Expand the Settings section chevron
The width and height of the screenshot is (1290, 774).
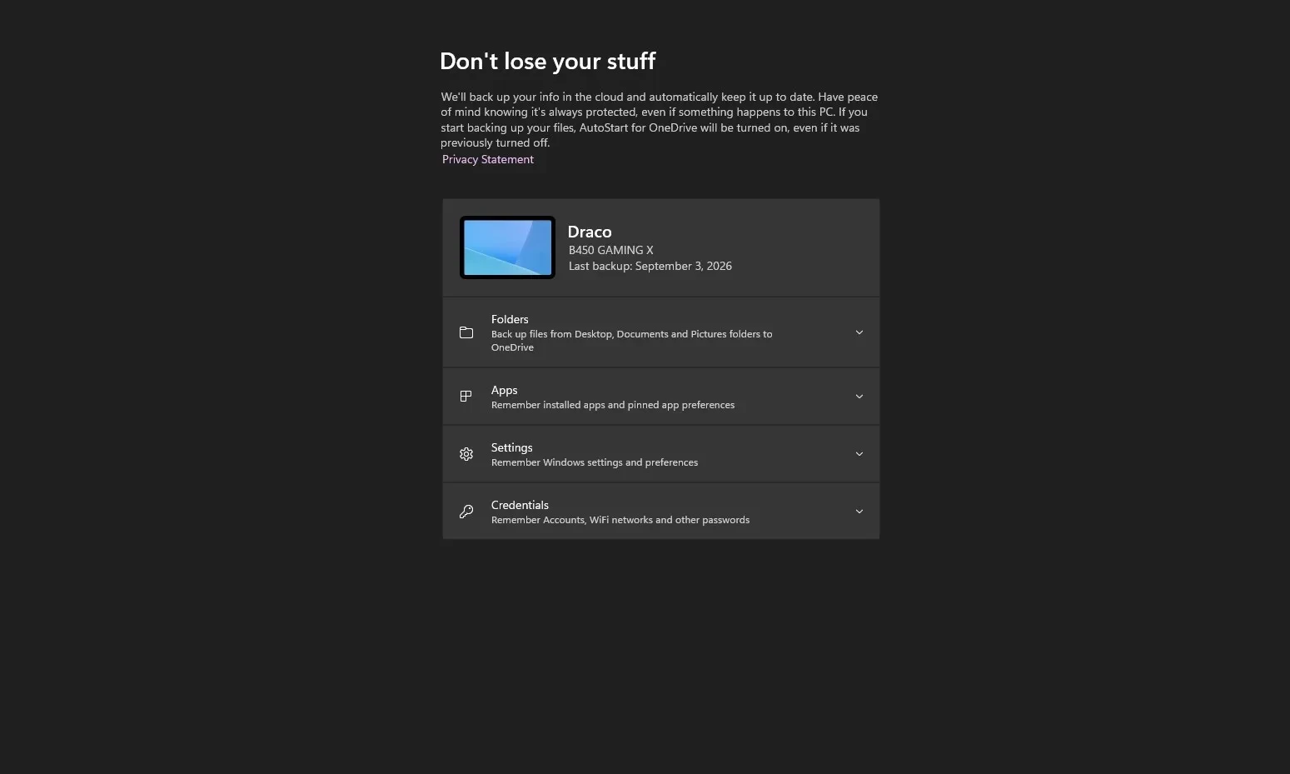[859, 454]
